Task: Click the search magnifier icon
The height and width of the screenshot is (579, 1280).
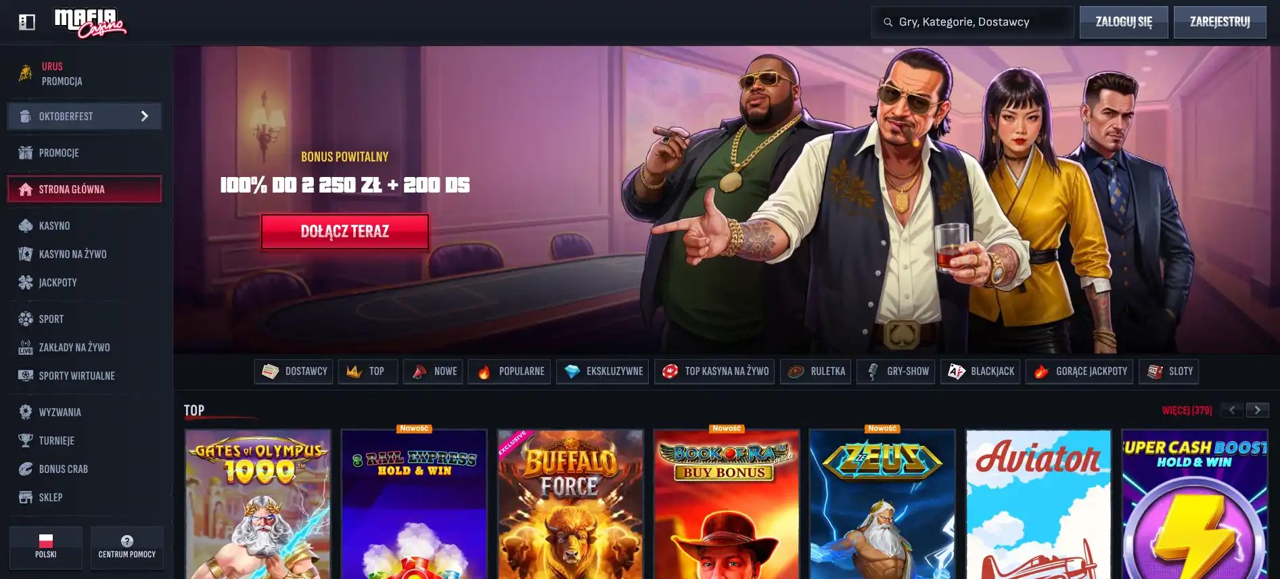Action: tap(888, 22)
